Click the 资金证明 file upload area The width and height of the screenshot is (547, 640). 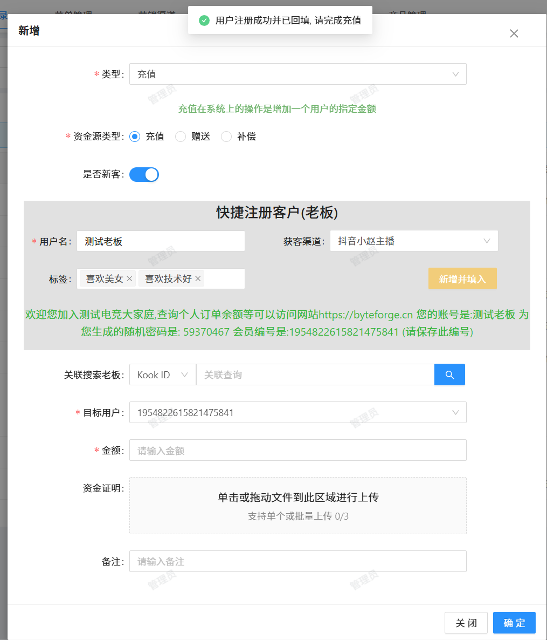point(298,506)
